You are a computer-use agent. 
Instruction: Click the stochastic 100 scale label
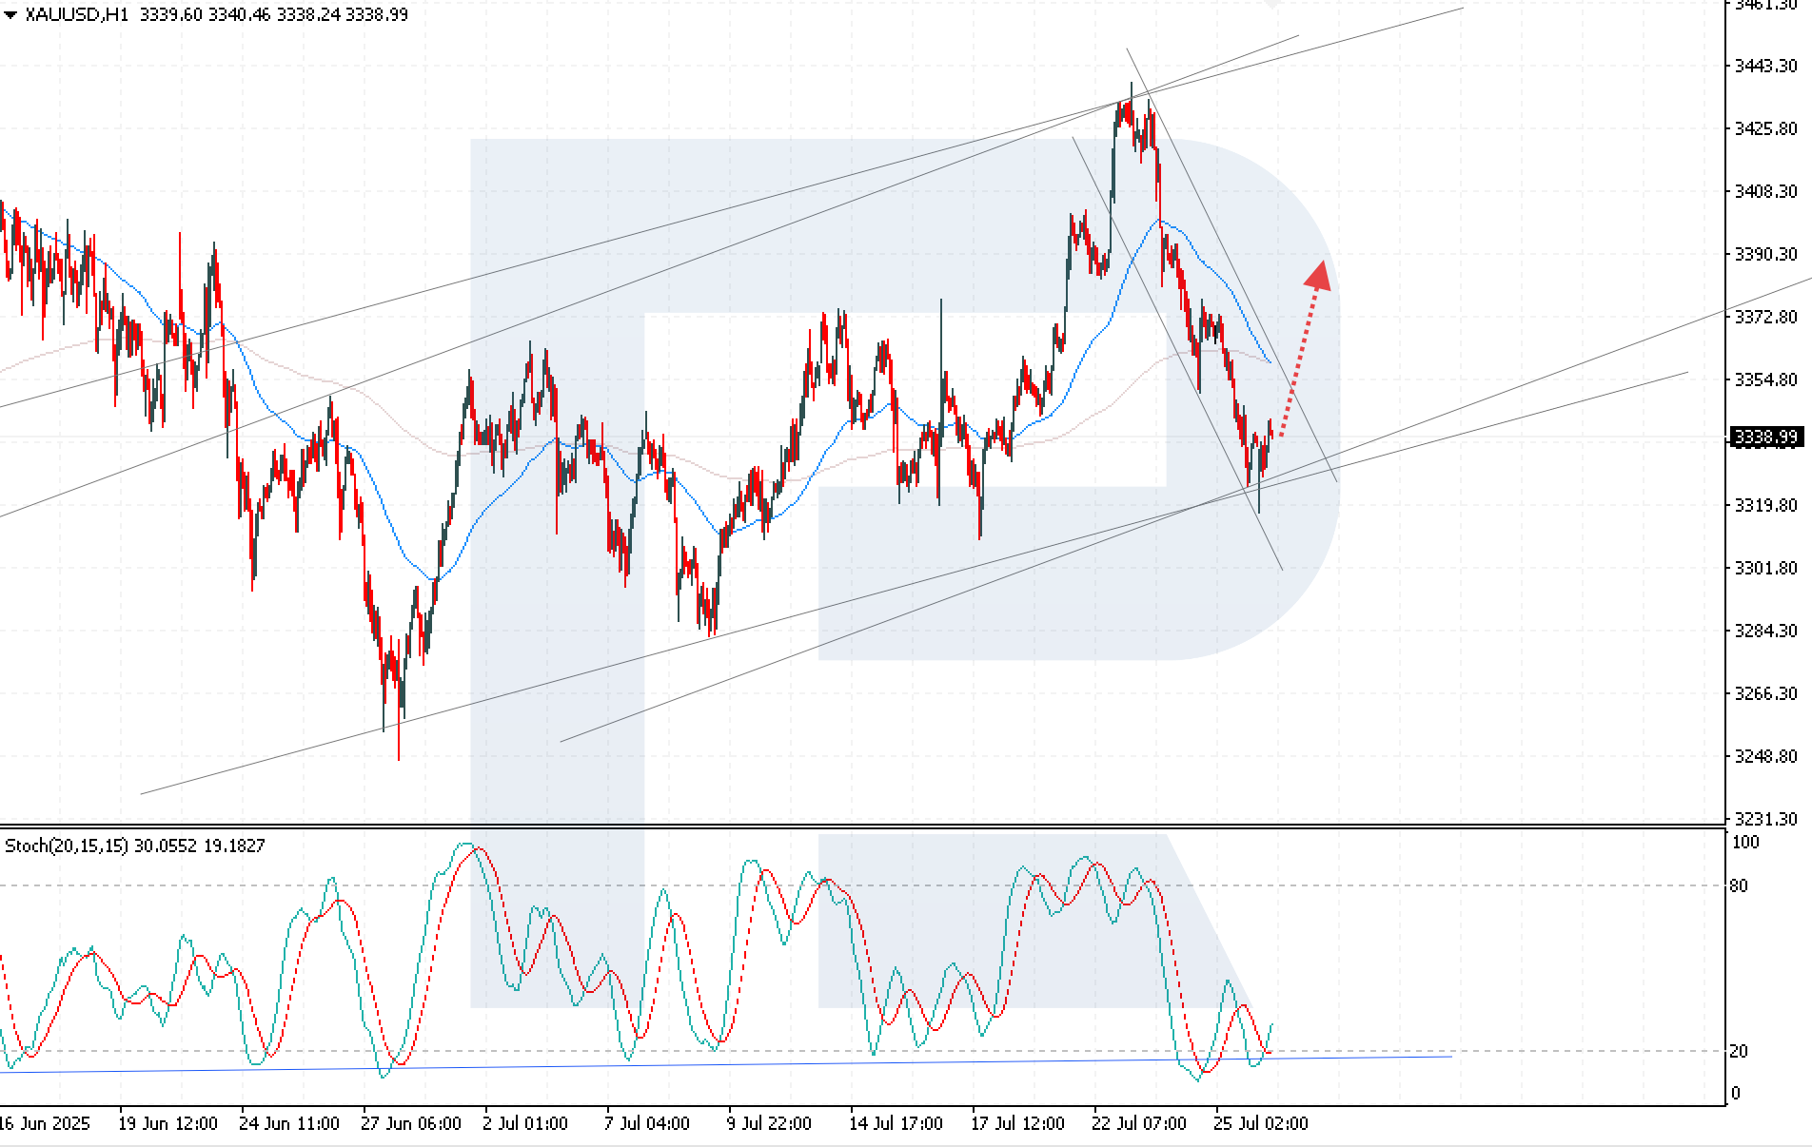coord(1744,843)
